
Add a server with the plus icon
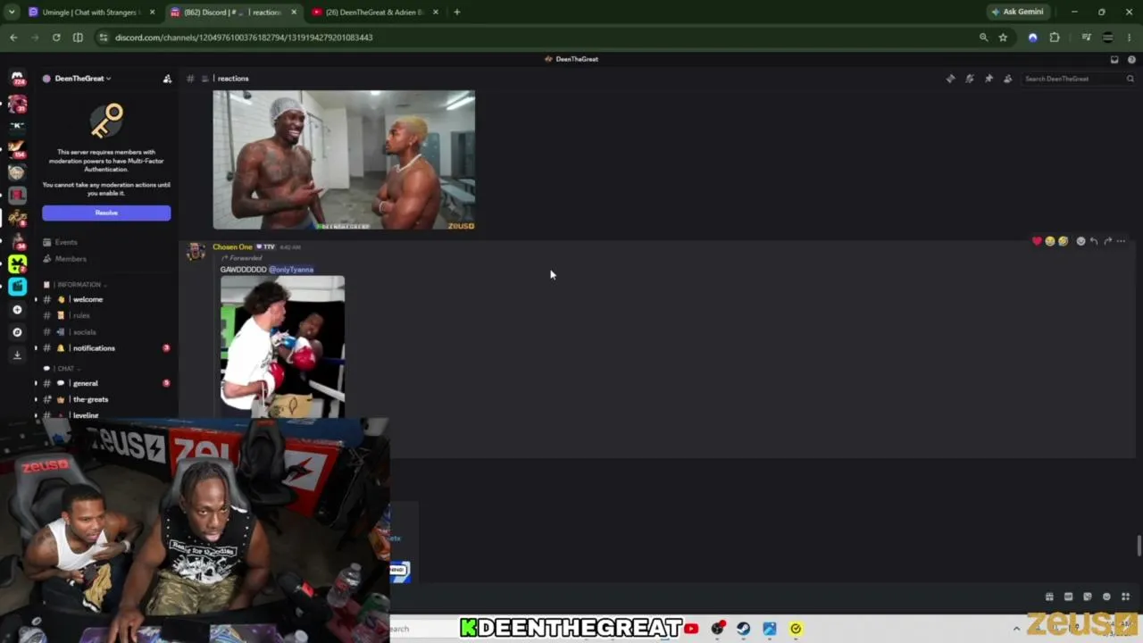click(17, 310)
